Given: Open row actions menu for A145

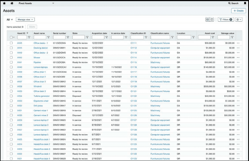Looking at the screenshot, I should point(238,43).
